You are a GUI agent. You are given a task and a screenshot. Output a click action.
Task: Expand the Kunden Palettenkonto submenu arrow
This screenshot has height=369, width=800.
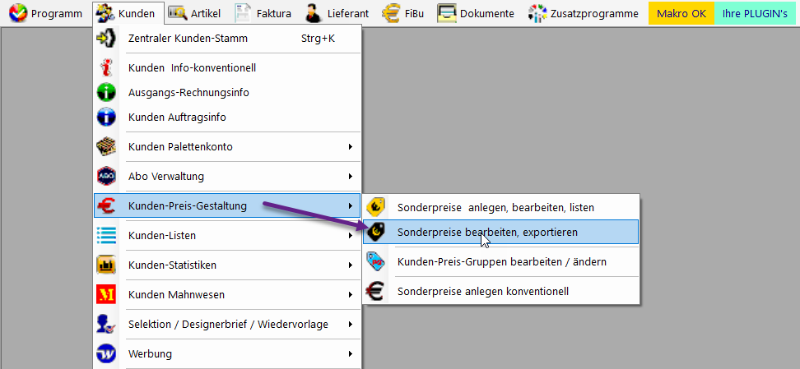[x=351, y=147]
